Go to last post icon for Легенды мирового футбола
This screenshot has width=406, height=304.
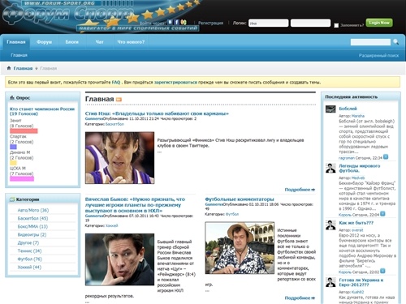(382, 214)
